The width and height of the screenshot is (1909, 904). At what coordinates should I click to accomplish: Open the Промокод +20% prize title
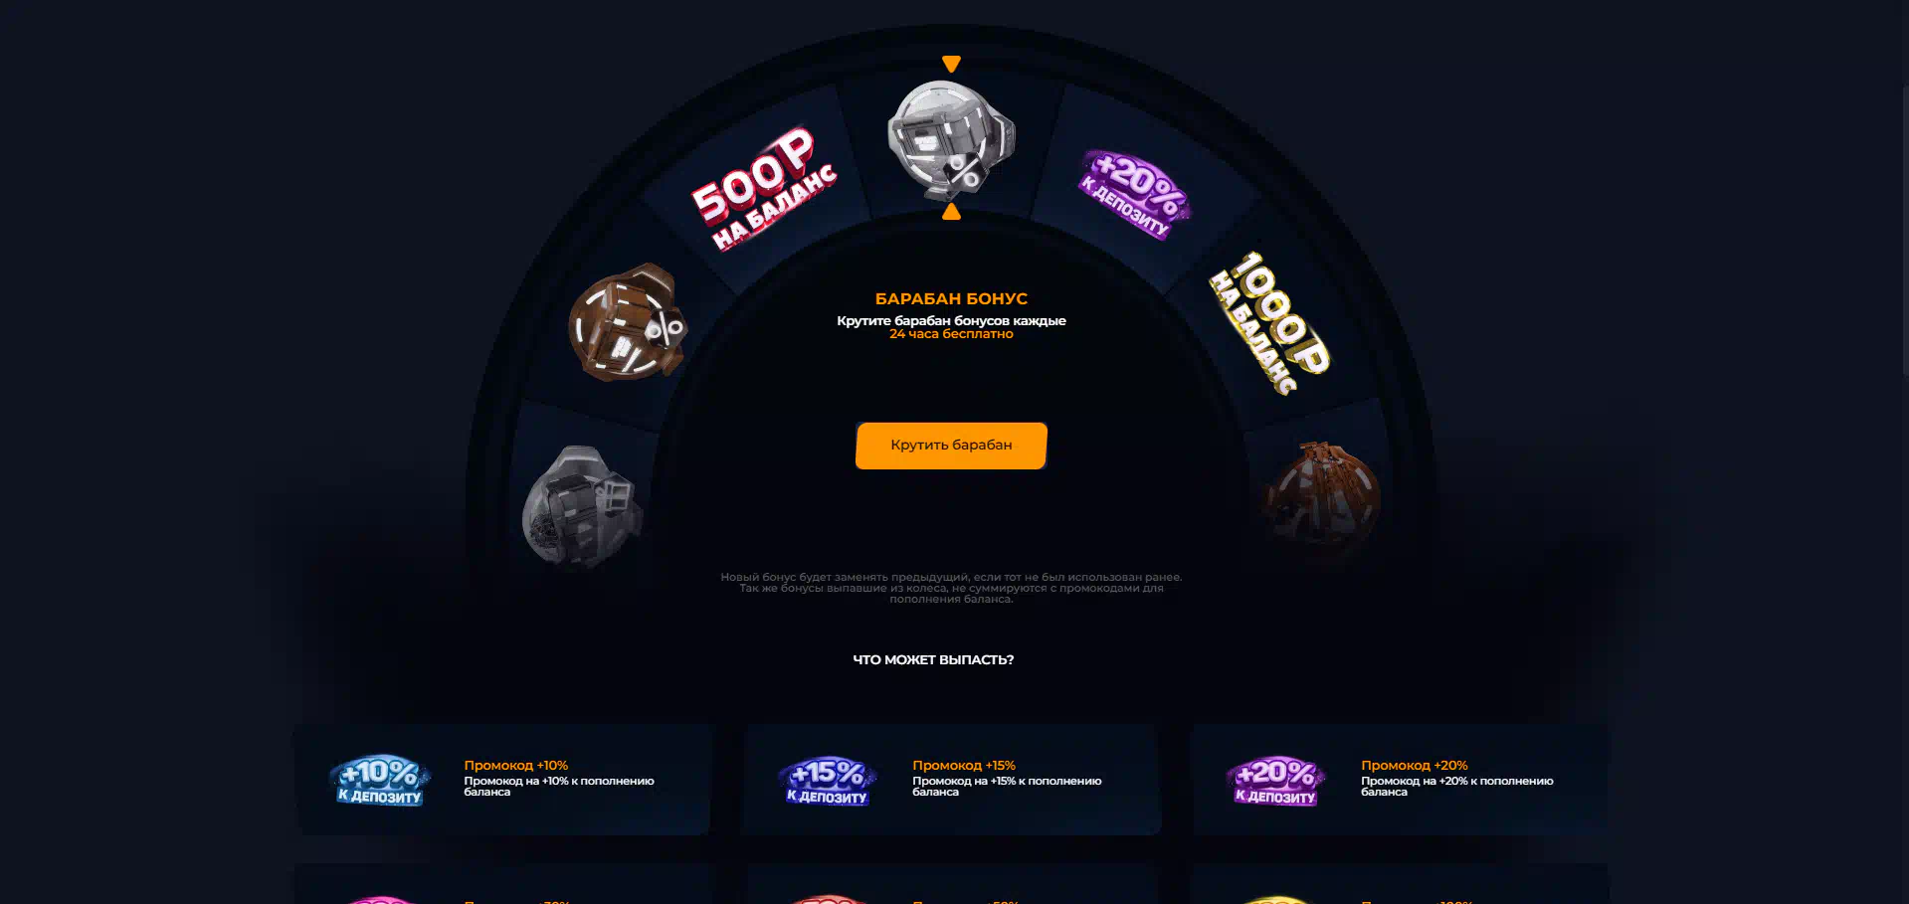pos(1415,765)
